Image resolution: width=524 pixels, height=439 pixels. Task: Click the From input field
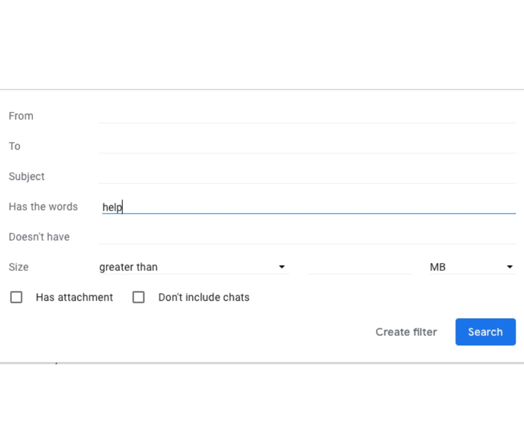[x=308, y=116]
